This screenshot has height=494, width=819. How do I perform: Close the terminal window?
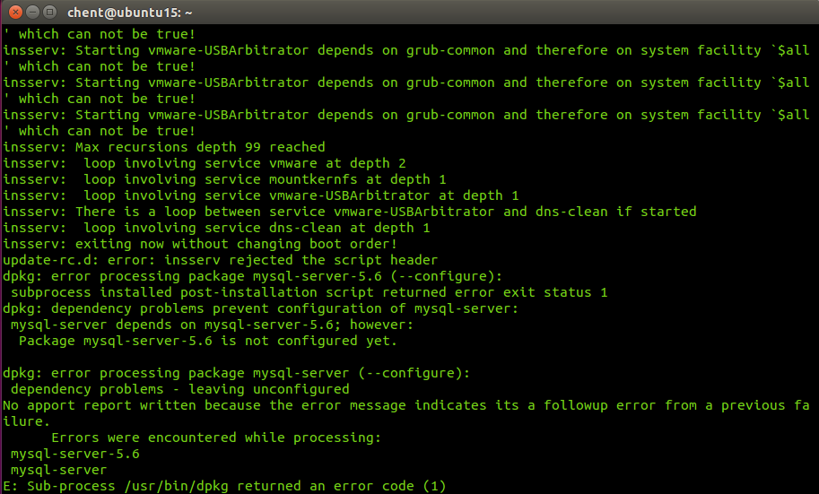tap(15, 12)
